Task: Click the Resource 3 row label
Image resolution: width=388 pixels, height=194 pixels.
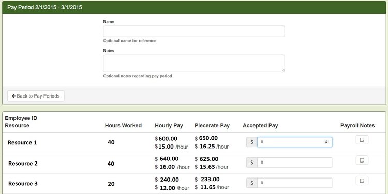Action: [23, 184]
